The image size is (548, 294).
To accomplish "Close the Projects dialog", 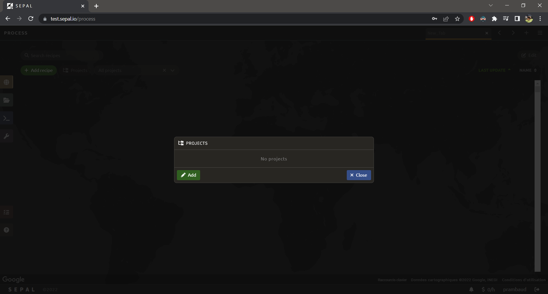I will (358, 175).
